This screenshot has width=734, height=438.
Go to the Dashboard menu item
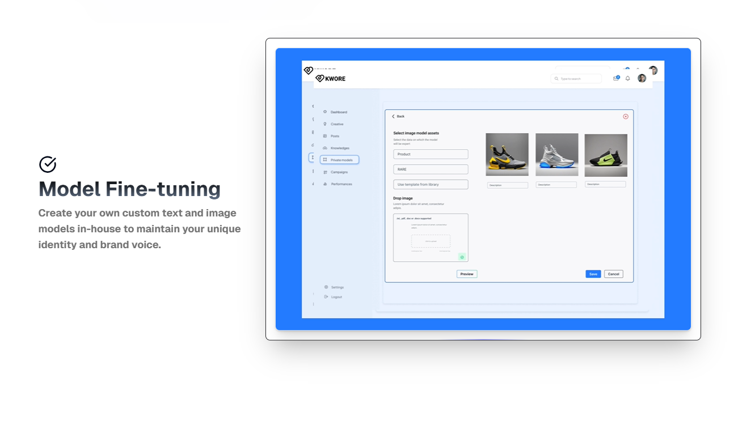point(339,112)
